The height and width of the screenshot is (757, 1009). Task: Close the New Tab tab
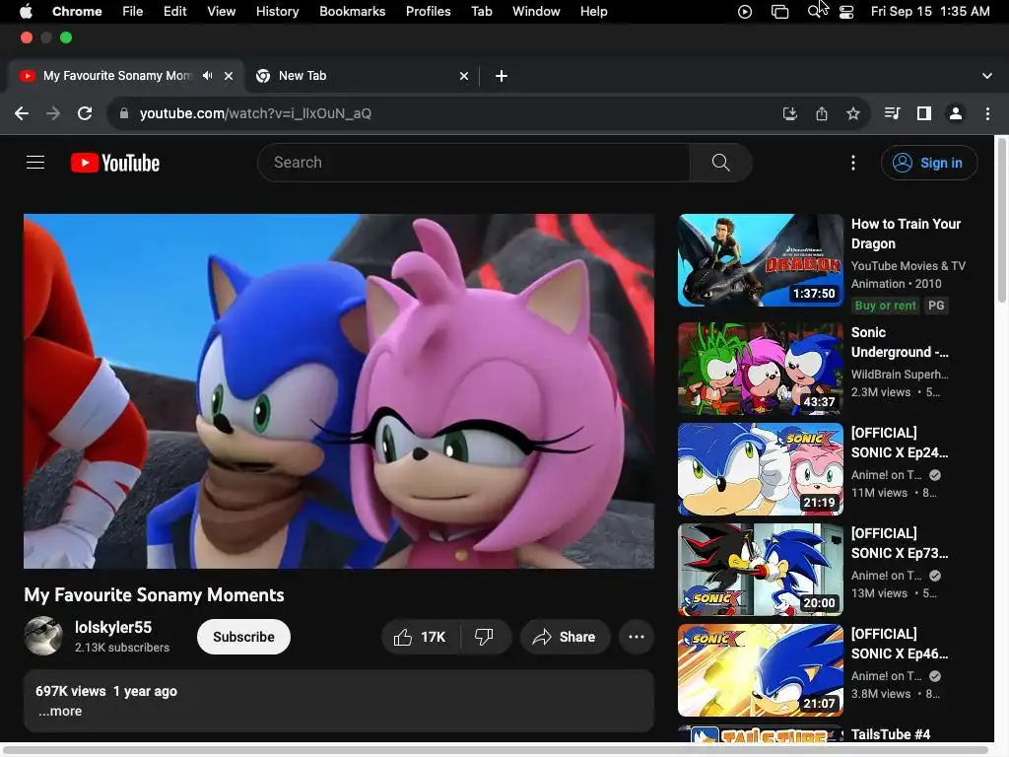(x=464, y=75)
